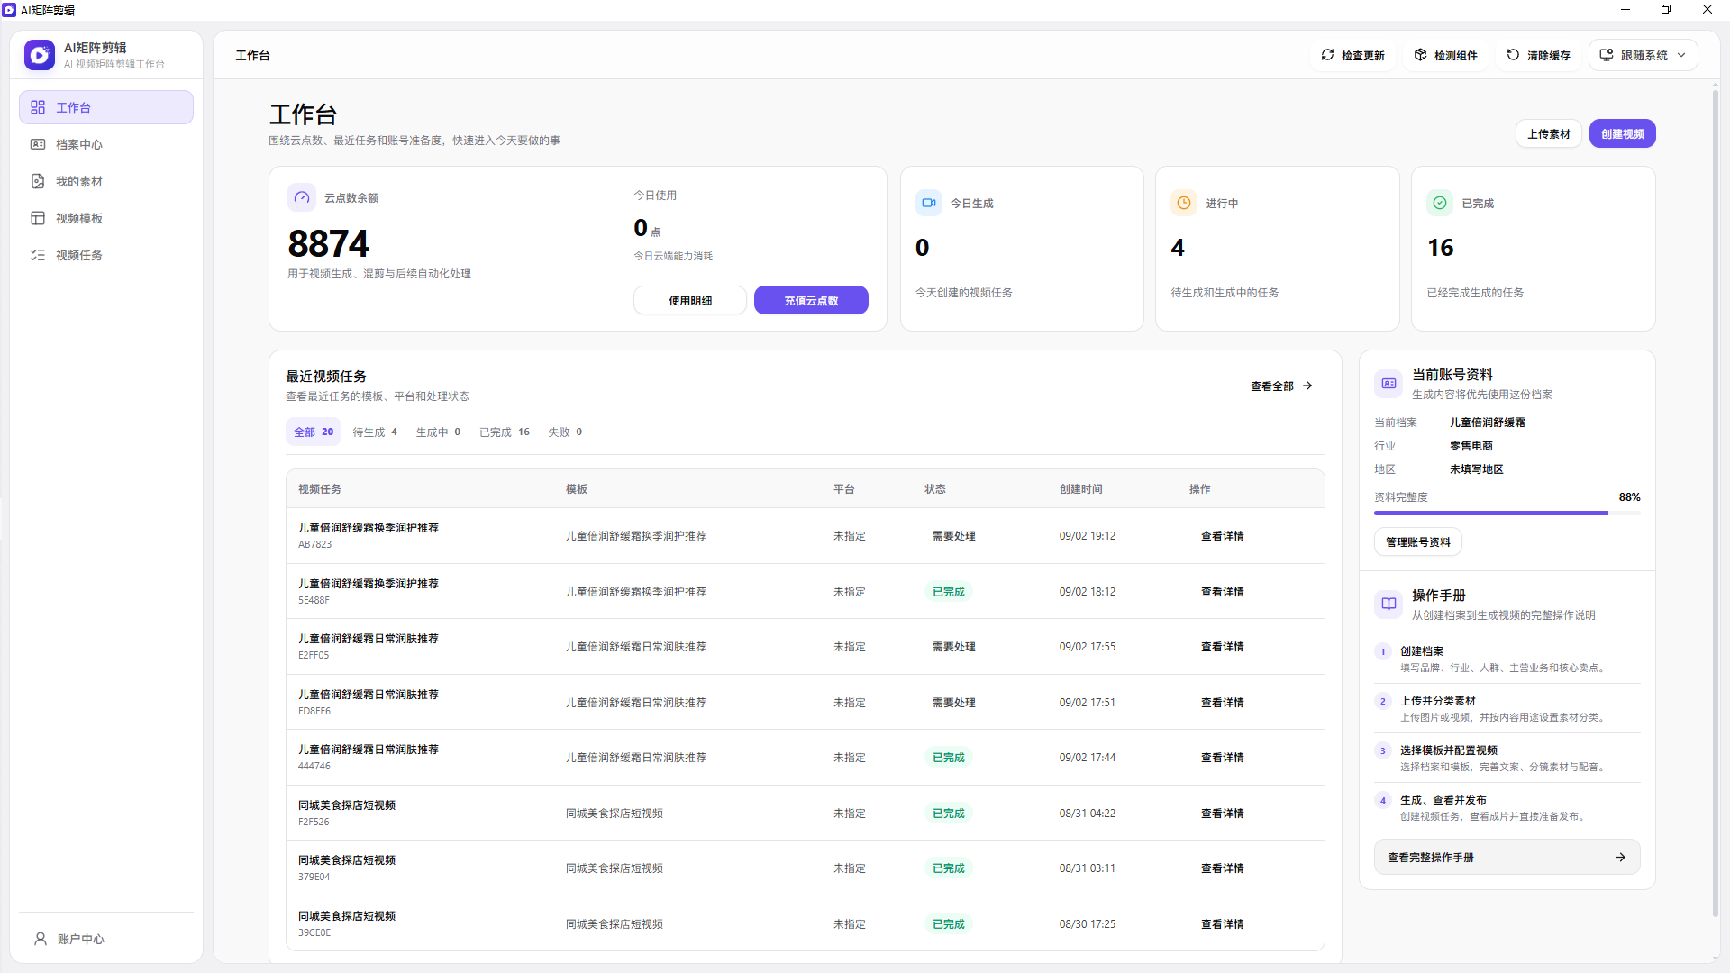Open manual step 1 创建档案
The image size is (1730, 973).
[x=1507, y=659]
